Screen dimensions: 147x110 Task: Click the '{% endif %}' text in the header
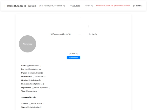coord(138,6)
